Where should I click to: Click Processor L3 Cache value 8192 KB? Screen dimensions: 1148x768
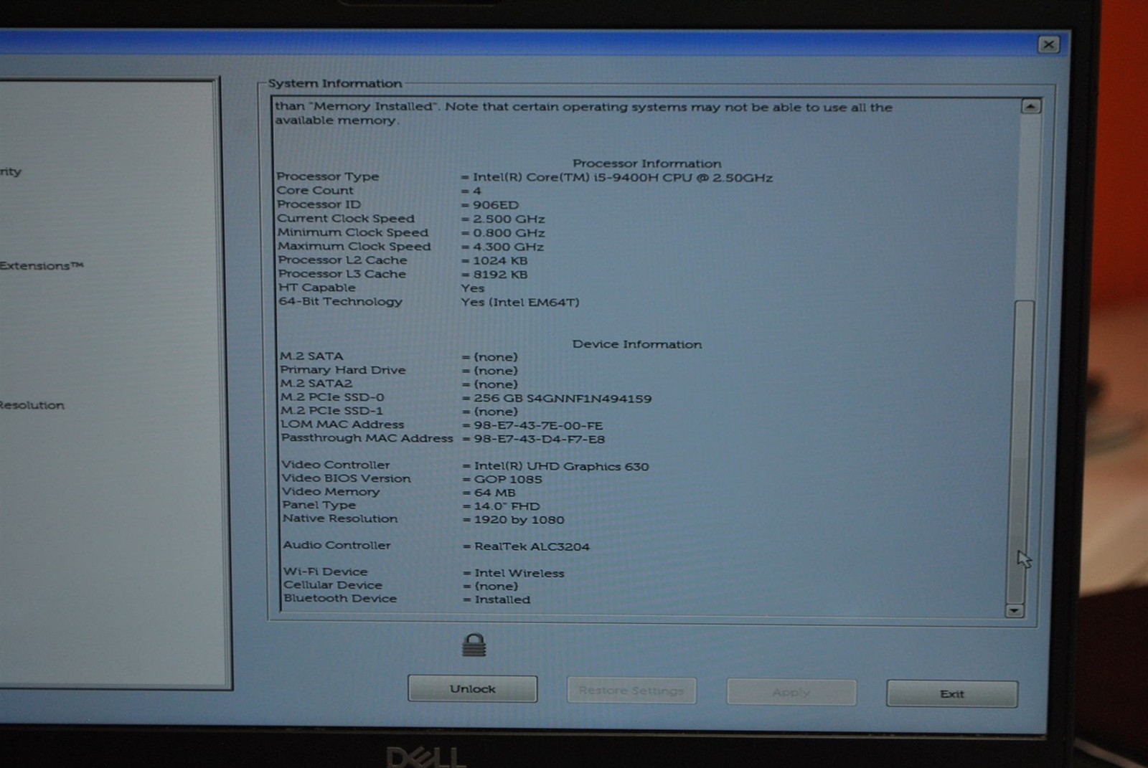(x=500, y=275)
